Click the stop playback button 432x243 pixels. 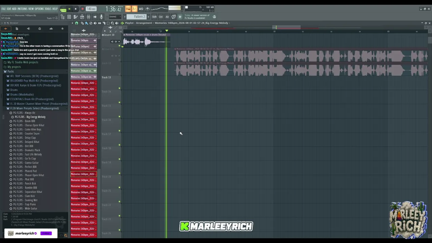tap(75, 9)
